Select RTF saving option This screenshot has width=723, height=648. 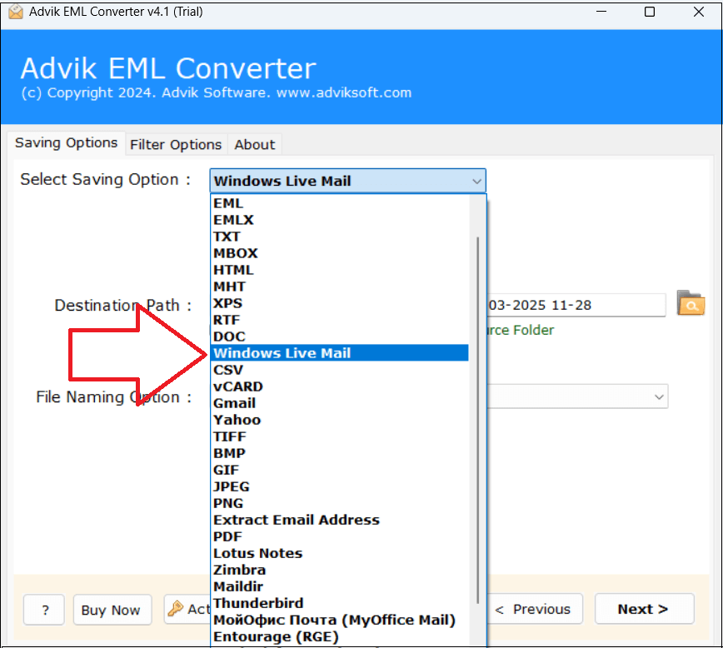pos(339,320)
